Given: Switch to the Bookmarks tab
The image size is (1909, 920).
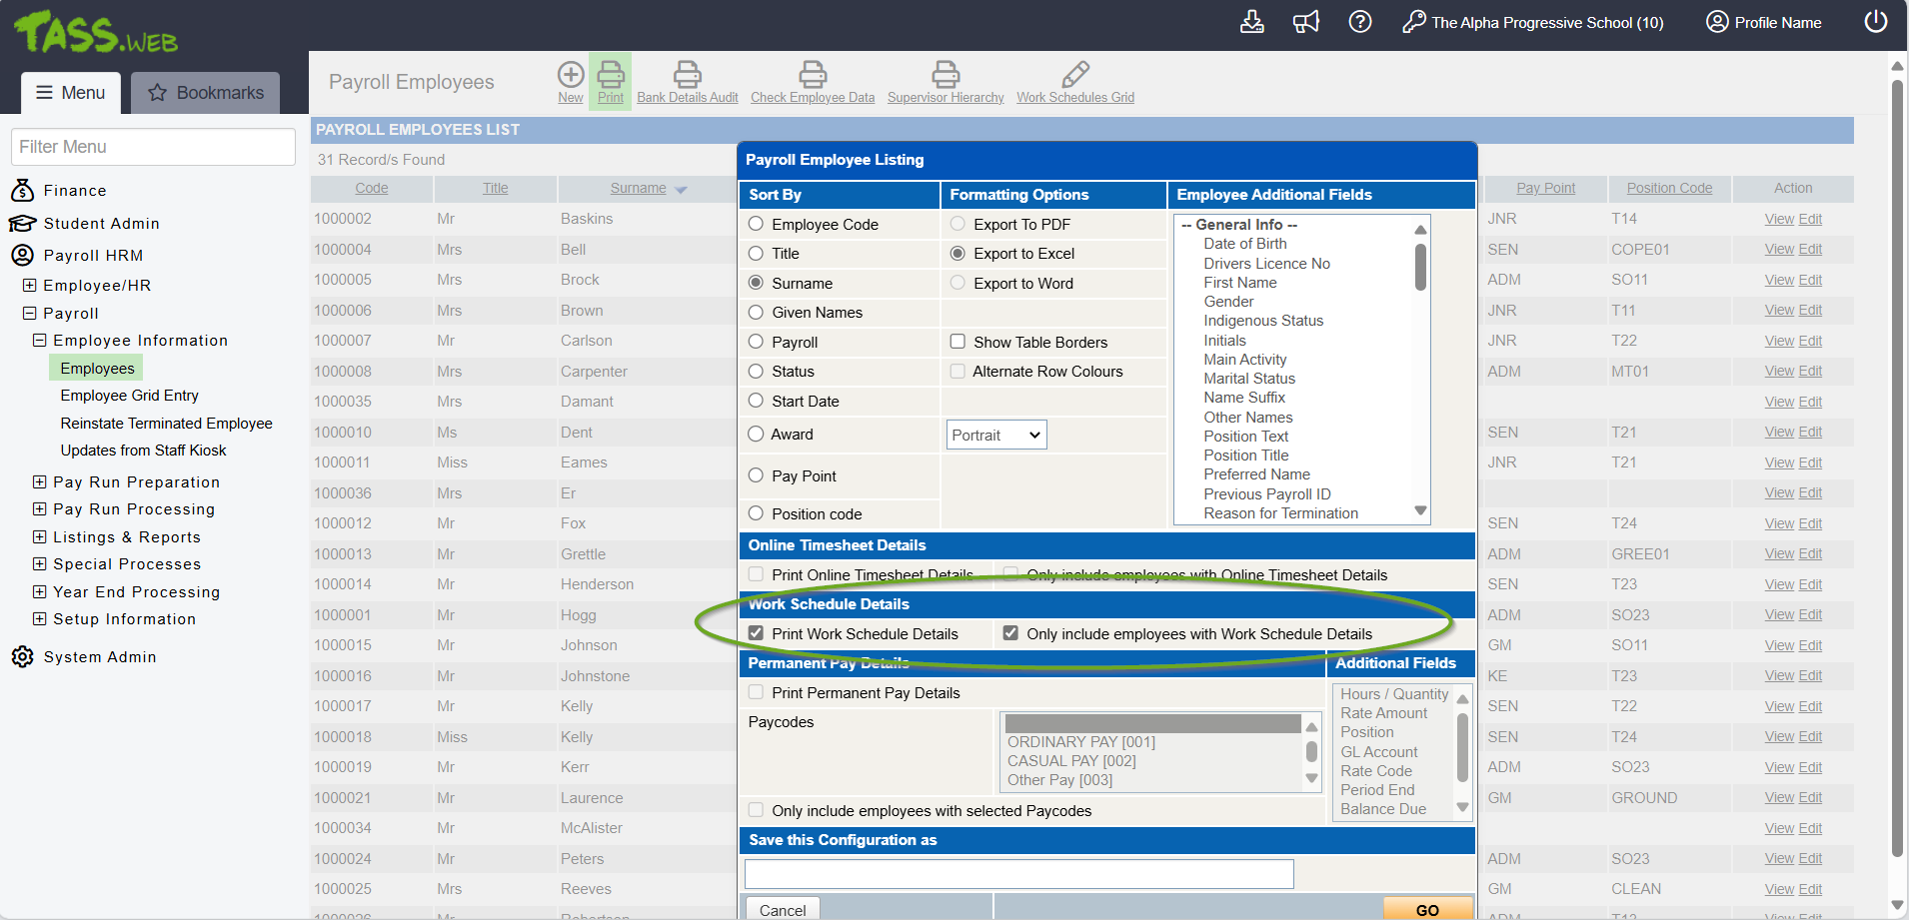Looking at the screenshot, I should [206, 93].
